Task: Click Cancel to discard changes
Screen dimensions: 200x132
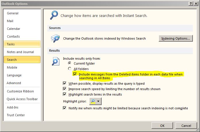Action: coord(186,126)
